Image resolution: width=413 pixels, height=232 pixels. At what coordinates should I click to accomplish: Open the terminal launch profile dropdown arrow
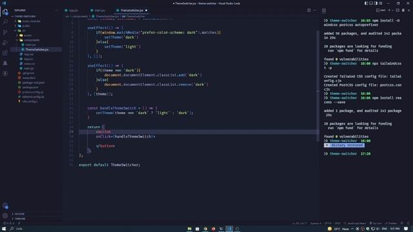[393, 10]
